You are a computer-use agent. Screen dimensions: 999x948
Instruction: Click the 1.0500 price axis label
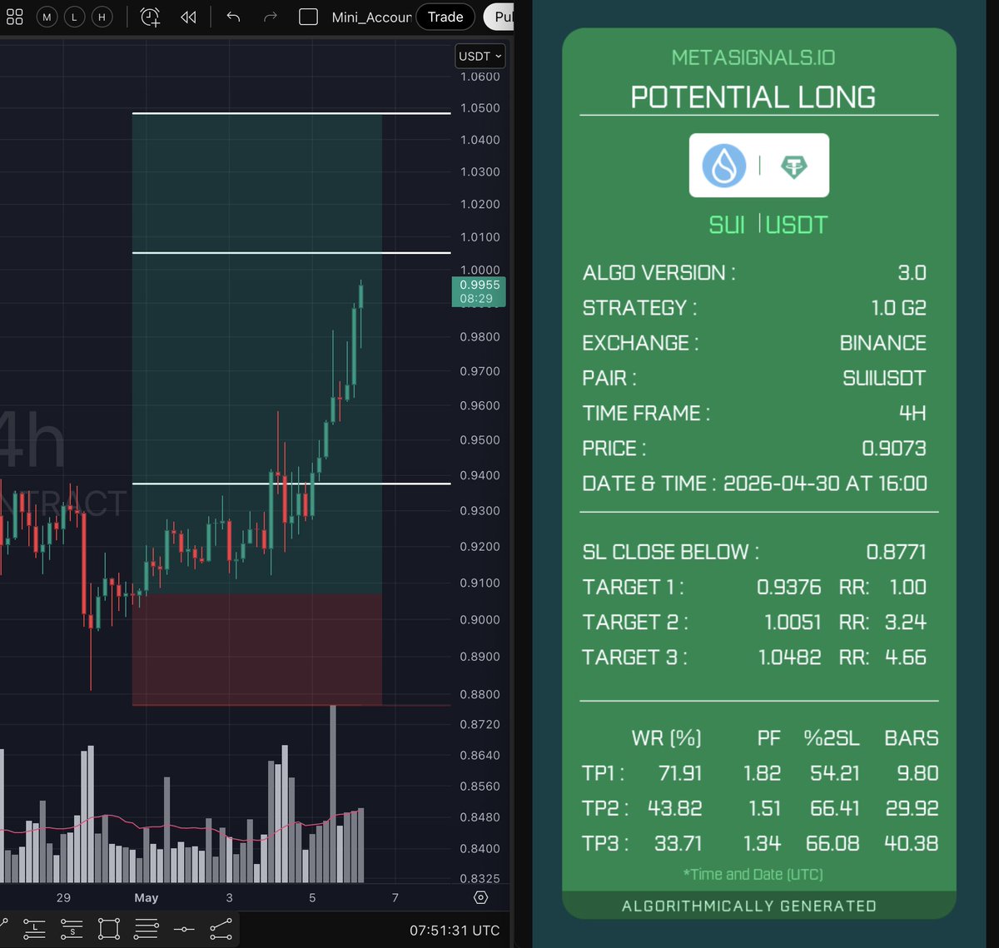(480, 108)
